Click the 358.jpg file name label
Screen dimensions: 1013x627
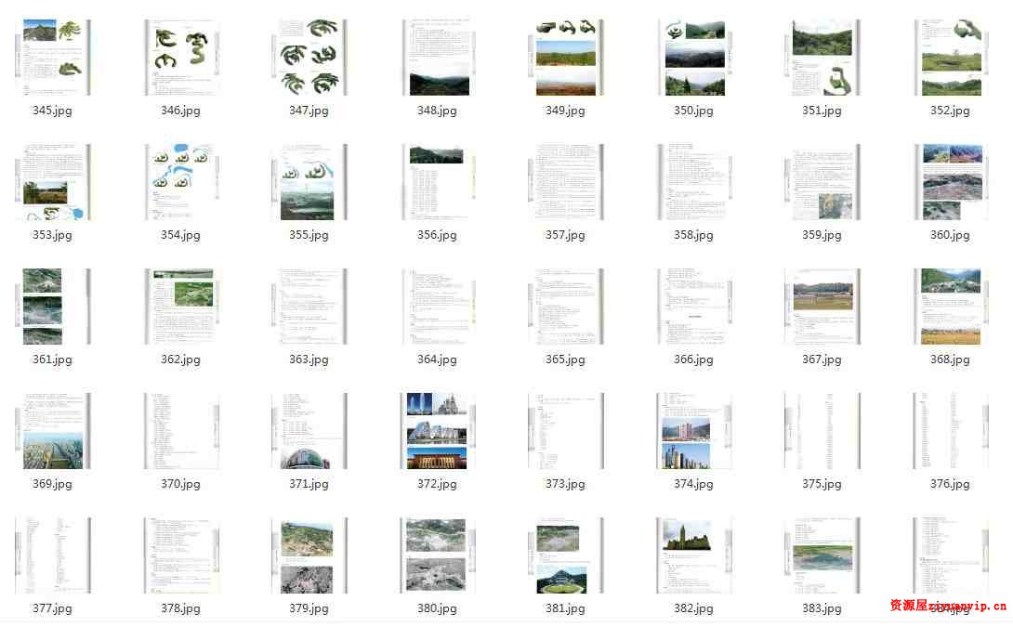[x=693, y=235]
